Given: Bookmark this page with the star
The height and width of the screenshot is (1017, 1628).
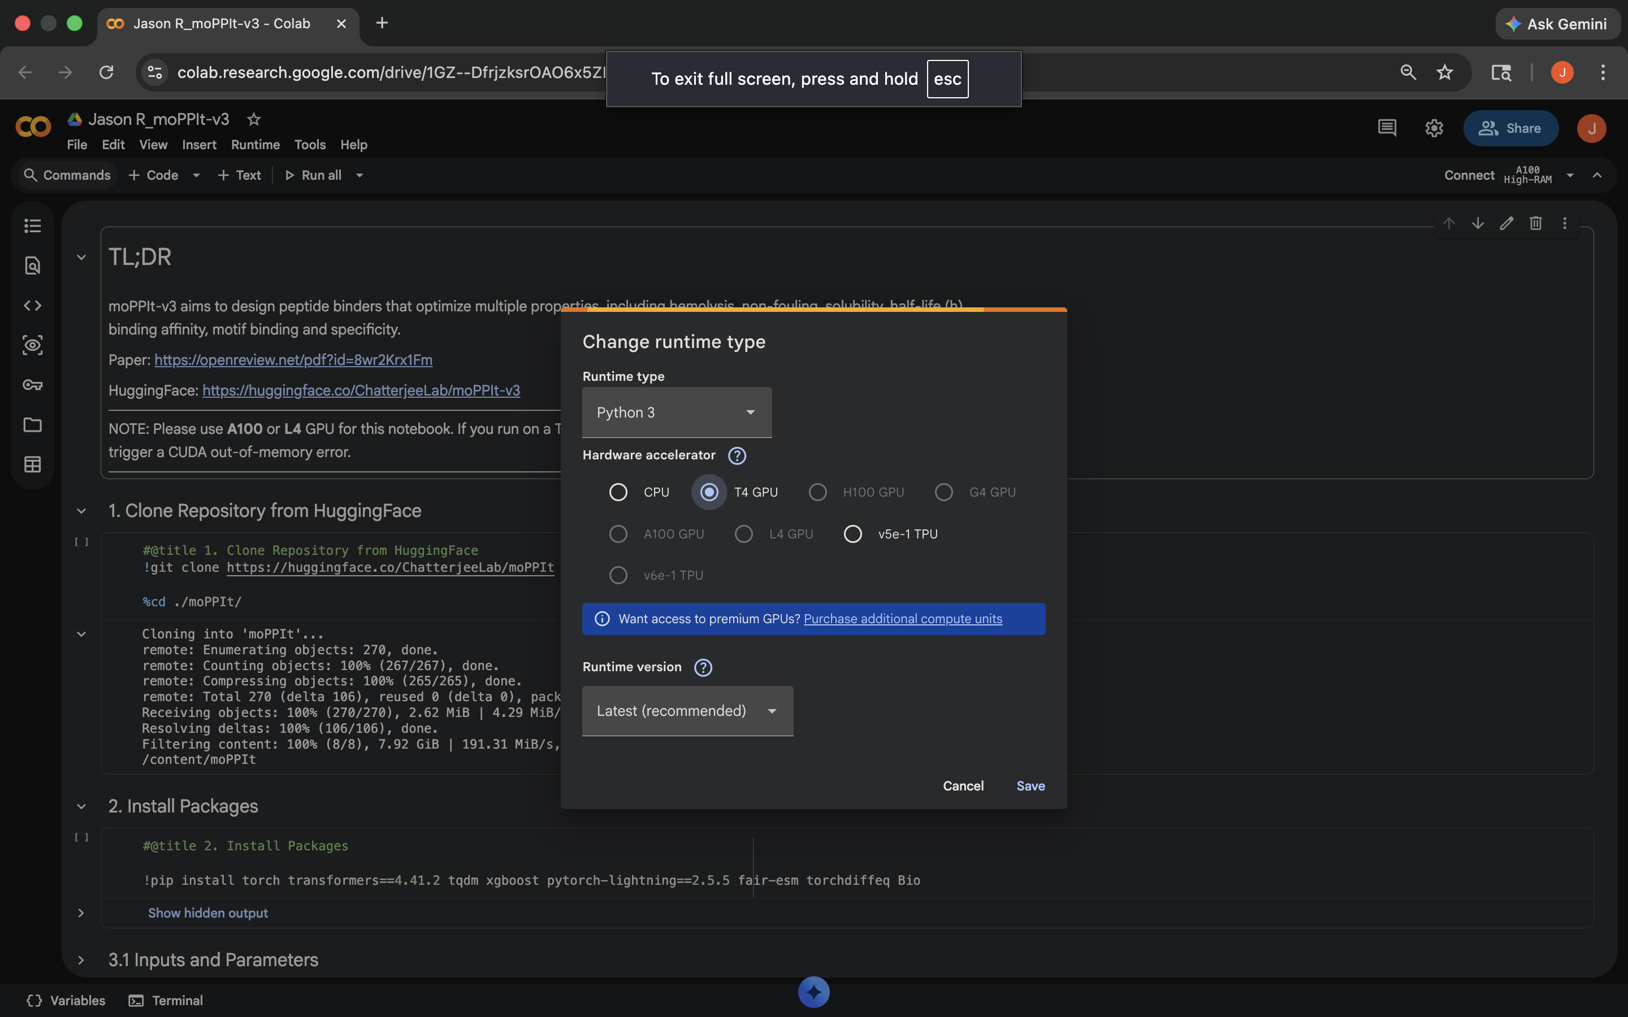Looking at the screenshot, I should click(x=1445, y=72).
